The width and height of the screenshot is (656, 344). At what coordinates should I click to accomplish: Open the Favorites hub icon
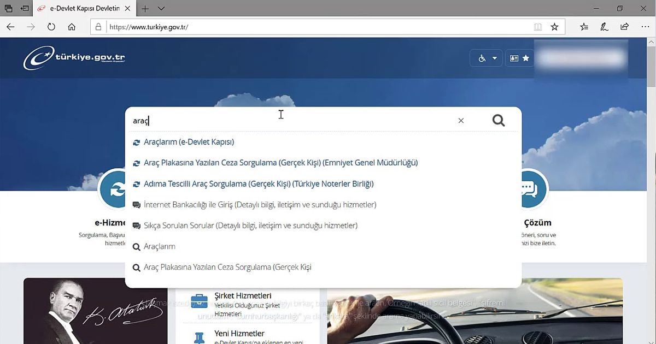[x=584, y=26]
